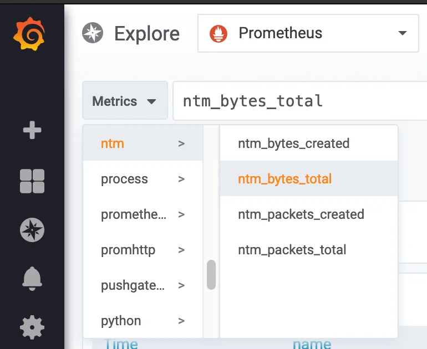This screenshot has width=427, height=349.
Task: Open the Explore compass icon in sidebar
Action: (x=32, y=230)
